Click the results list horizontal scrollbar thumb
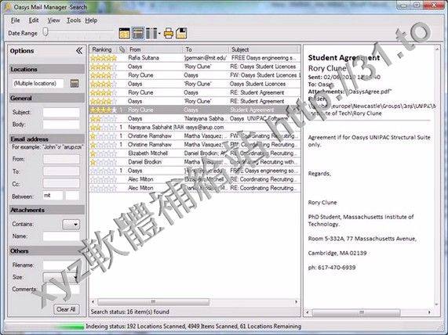Image resolution: width=448 pixels, height=335 pixels. [154, 301]
